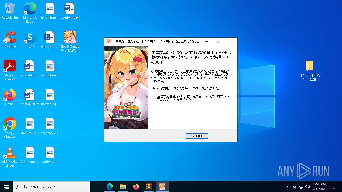The image size is (342, 192).
Task: Select tvhim.png file icon
Action: click(50, 155)
